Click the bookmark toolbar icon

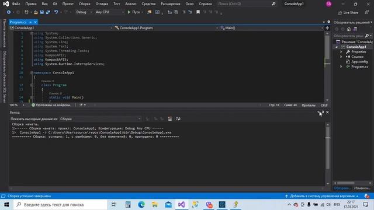pos(198,12)
